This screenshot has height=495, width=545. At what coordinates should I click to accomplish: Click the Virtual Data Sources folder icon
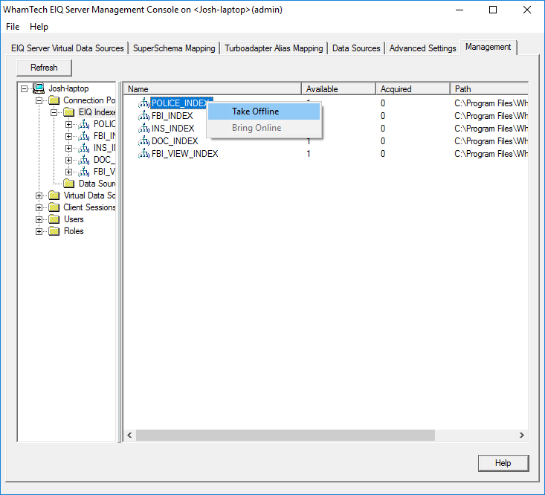(x=54, y=195)
